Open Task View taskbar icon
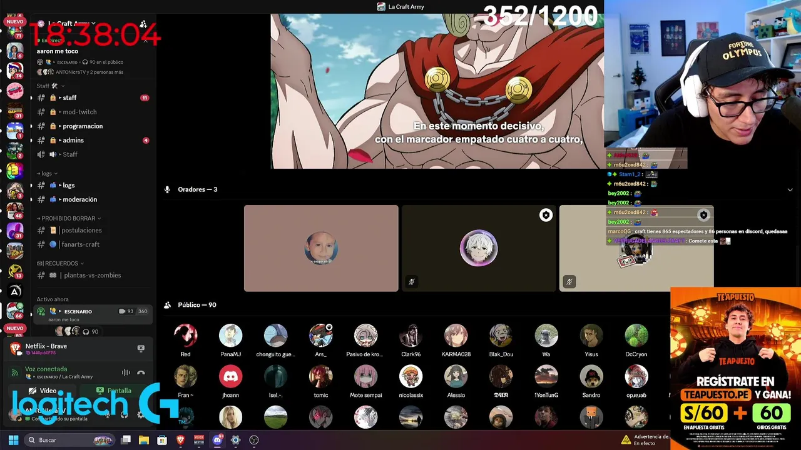The height and width of the screenshot is (450, 801). pos(125,440)
